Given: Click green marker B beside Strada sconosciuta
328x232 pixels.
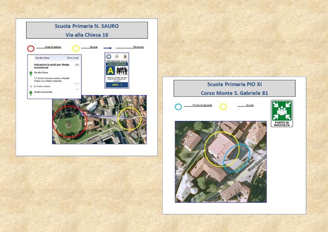Looking at the screenshot, I should (31, 93).
